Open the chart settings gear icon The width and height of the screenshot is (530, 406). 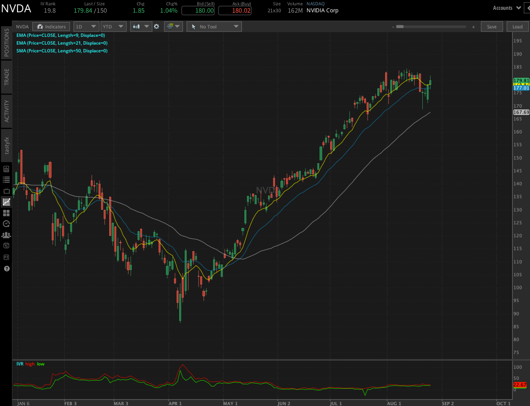pos(156,26)
